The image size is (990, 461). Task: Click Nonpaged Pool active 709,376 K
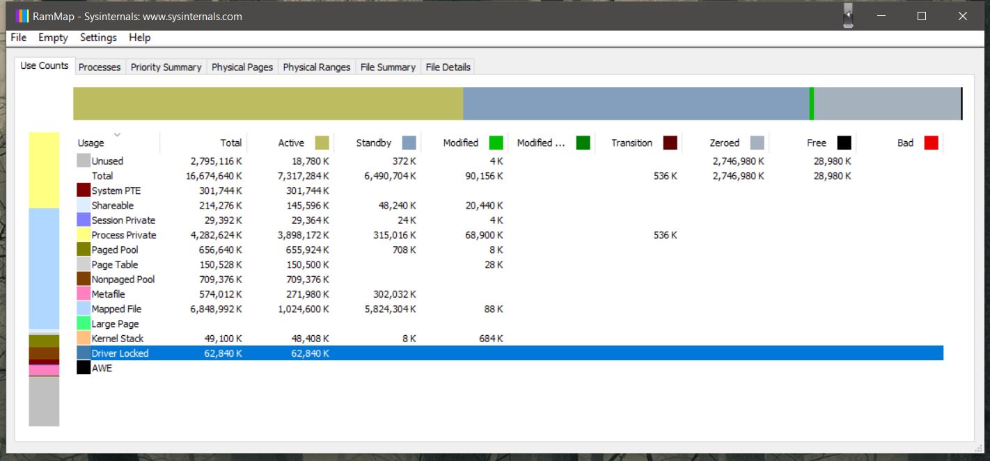[307, 279]
